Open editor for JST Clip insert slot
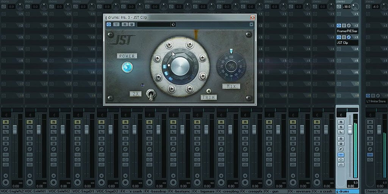Viewport: 388px width, 194px height. coord(348,37)
